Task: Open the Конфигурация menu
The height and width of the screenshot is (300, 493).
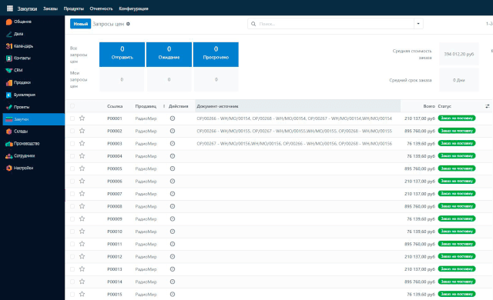Action: 133,8
